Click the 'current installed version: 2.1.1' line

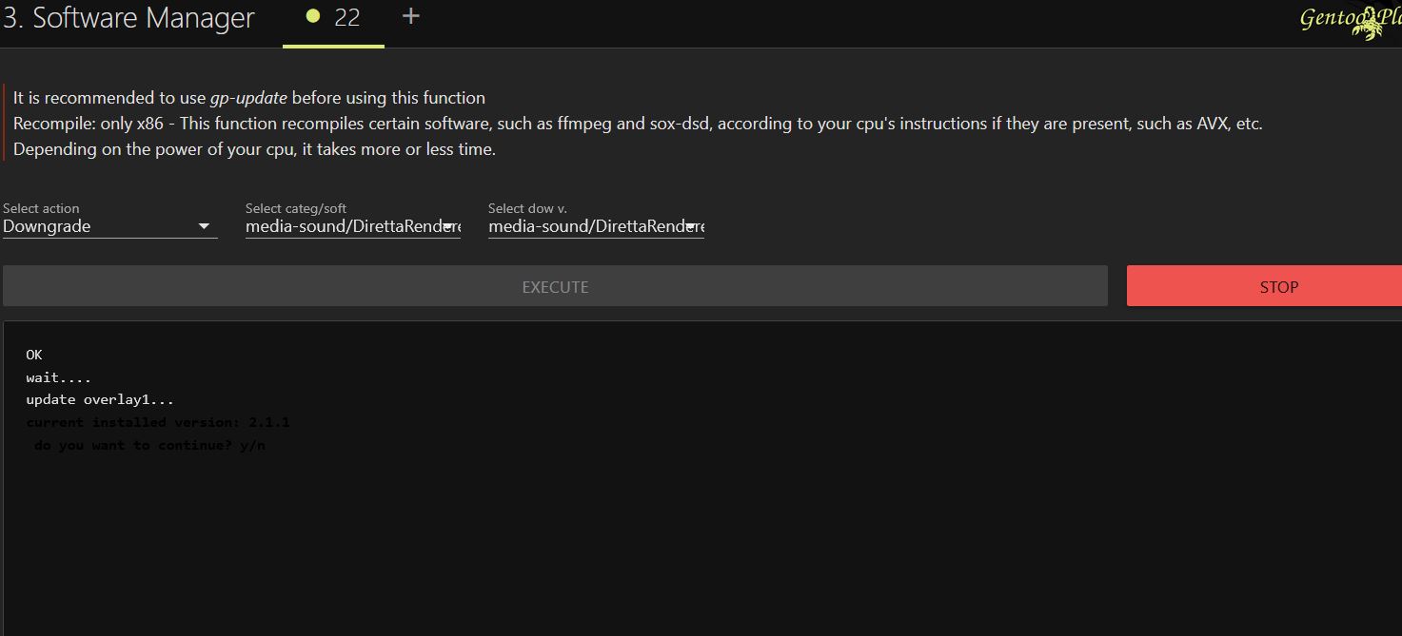(x=158, y=422)
